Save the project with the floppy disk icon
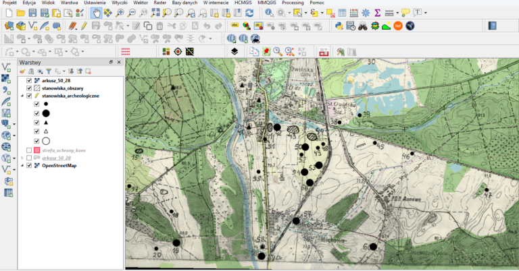This screenshot has width=519, height=271. (x=32, y=13)
